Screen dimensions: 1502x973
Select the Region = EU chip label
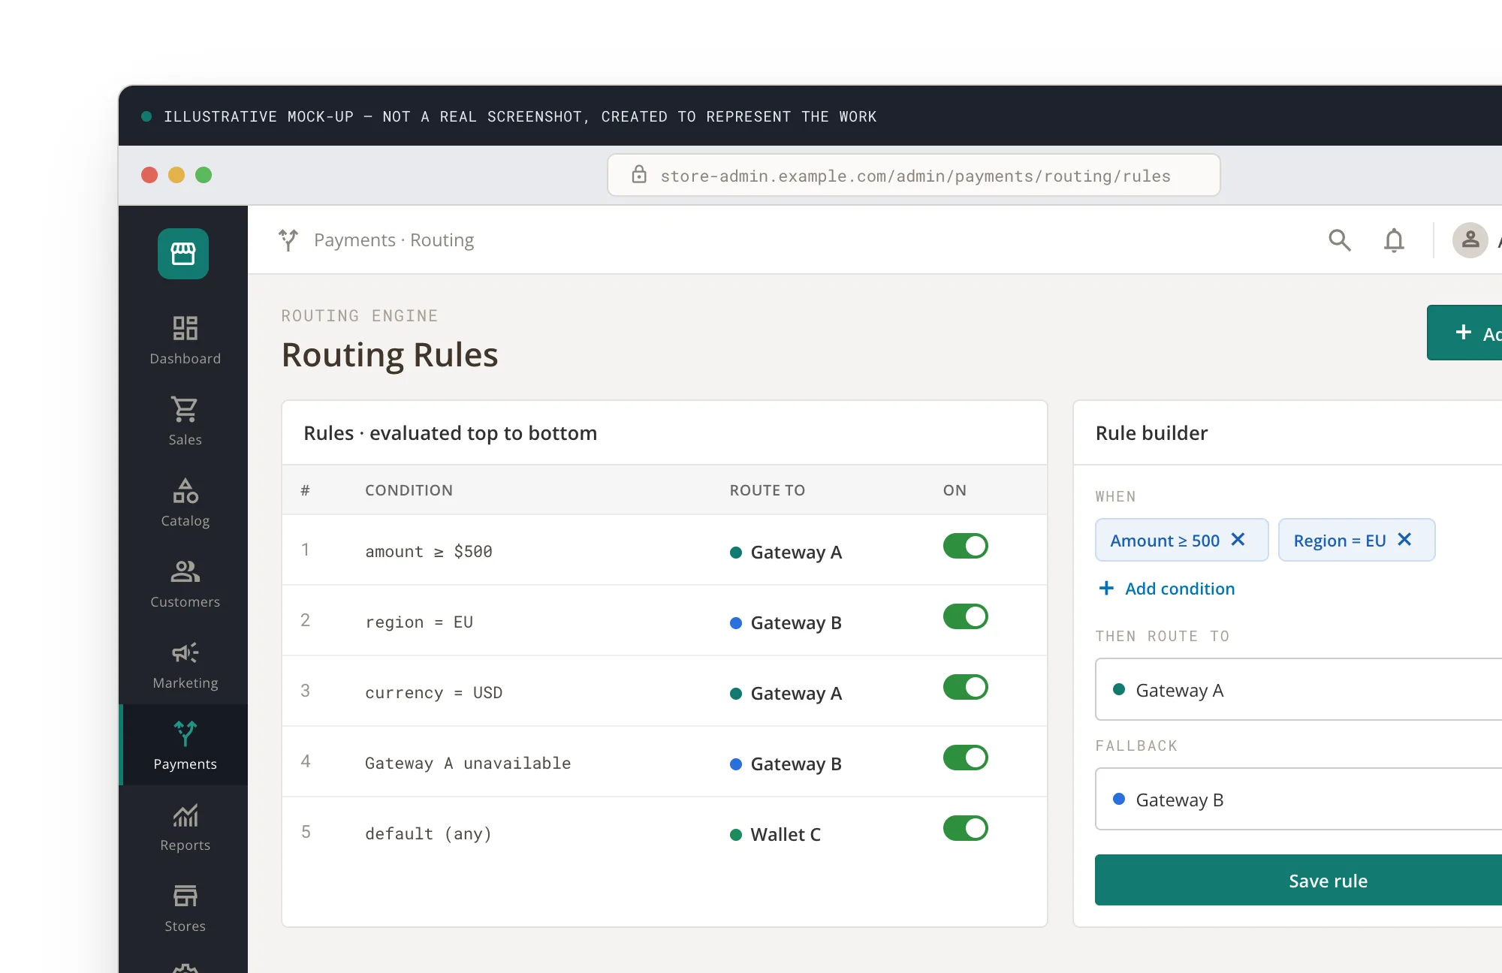(x=1339, y=541)
